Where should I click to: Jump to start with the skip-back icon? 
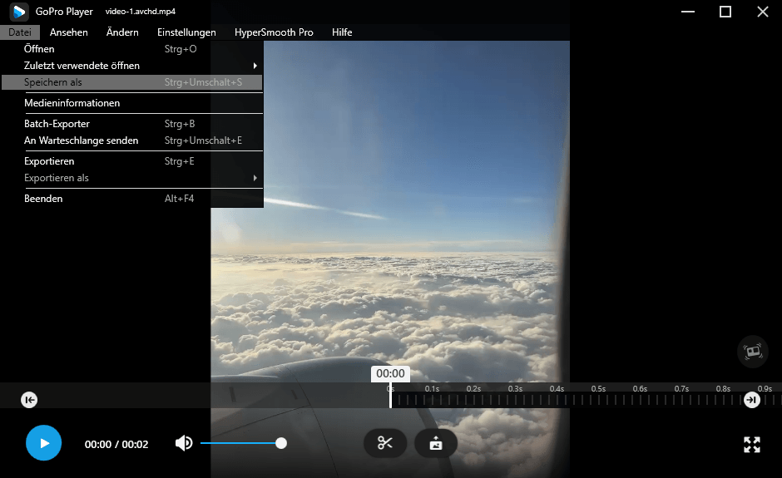[29, 400]
